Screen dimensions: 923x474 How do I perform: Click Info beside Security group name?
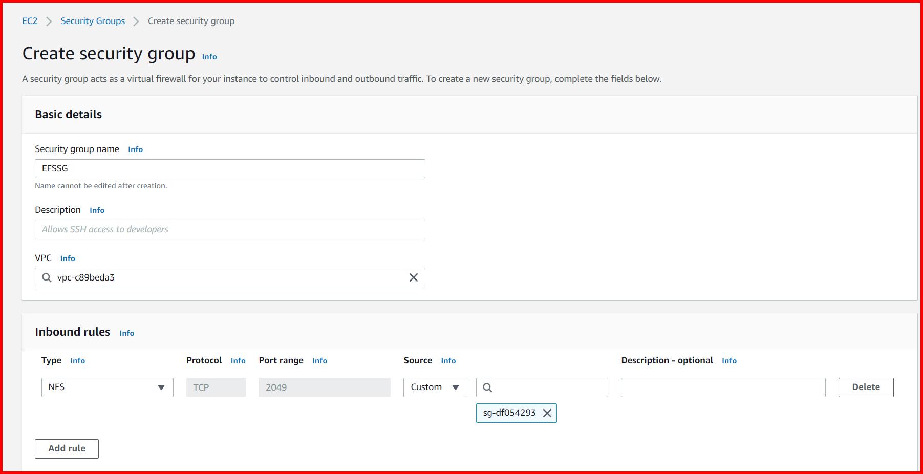135,149
